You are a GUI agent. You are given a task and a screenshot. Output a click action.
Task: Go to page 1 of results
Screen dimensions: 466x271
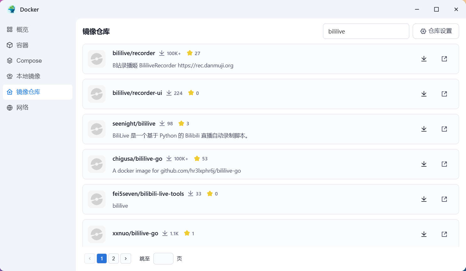[x=102, y=258]
